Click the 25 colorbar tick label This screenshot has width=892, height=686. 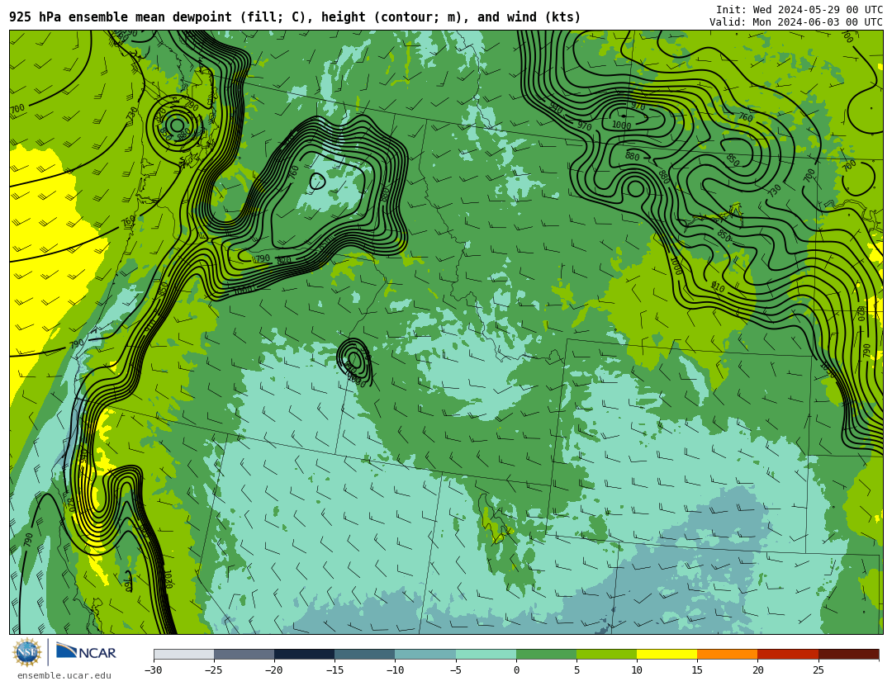pos(818,670)
